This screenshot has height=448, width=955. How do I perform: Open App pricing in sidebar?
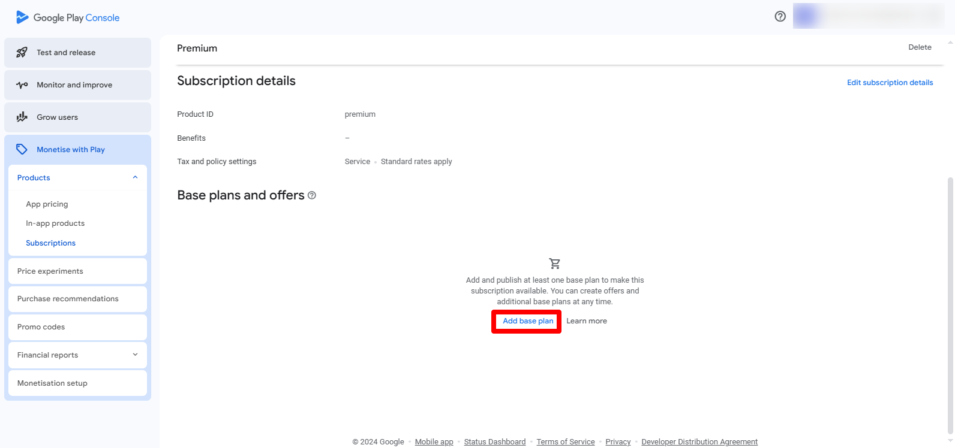pyautogui.click(x=47, y=204)
